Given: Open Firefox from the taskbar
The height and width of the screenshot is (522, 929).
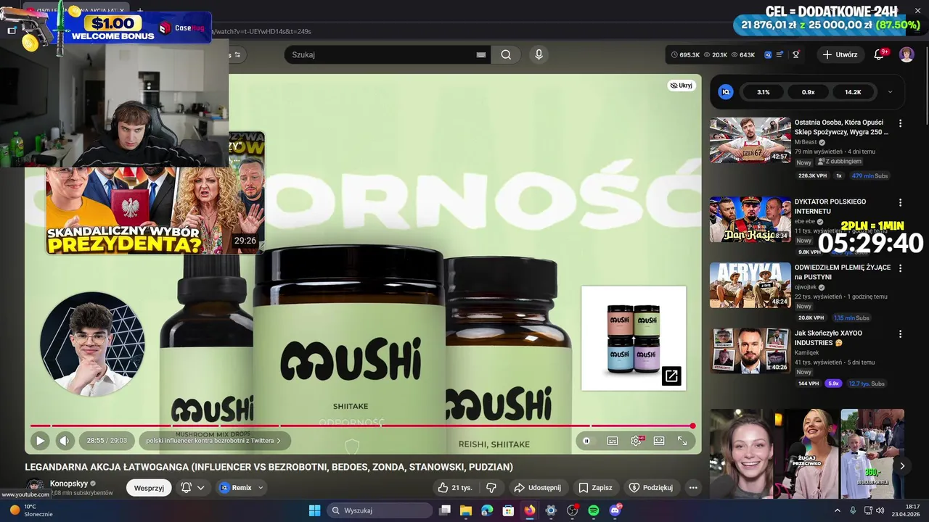Looking at the screenshot, I should click(530, 510).
